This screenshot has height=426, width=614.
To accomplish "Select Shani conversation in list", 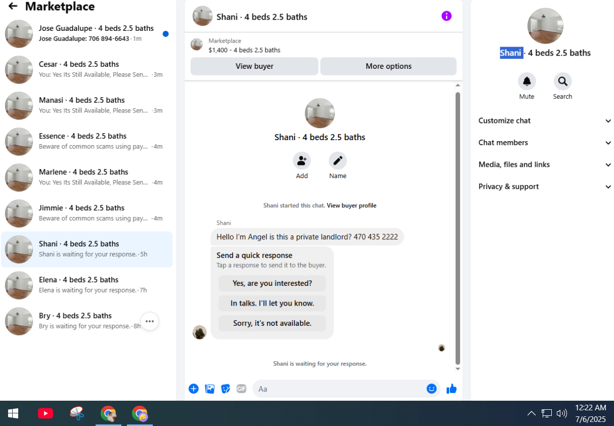I will tap(87, 249).
